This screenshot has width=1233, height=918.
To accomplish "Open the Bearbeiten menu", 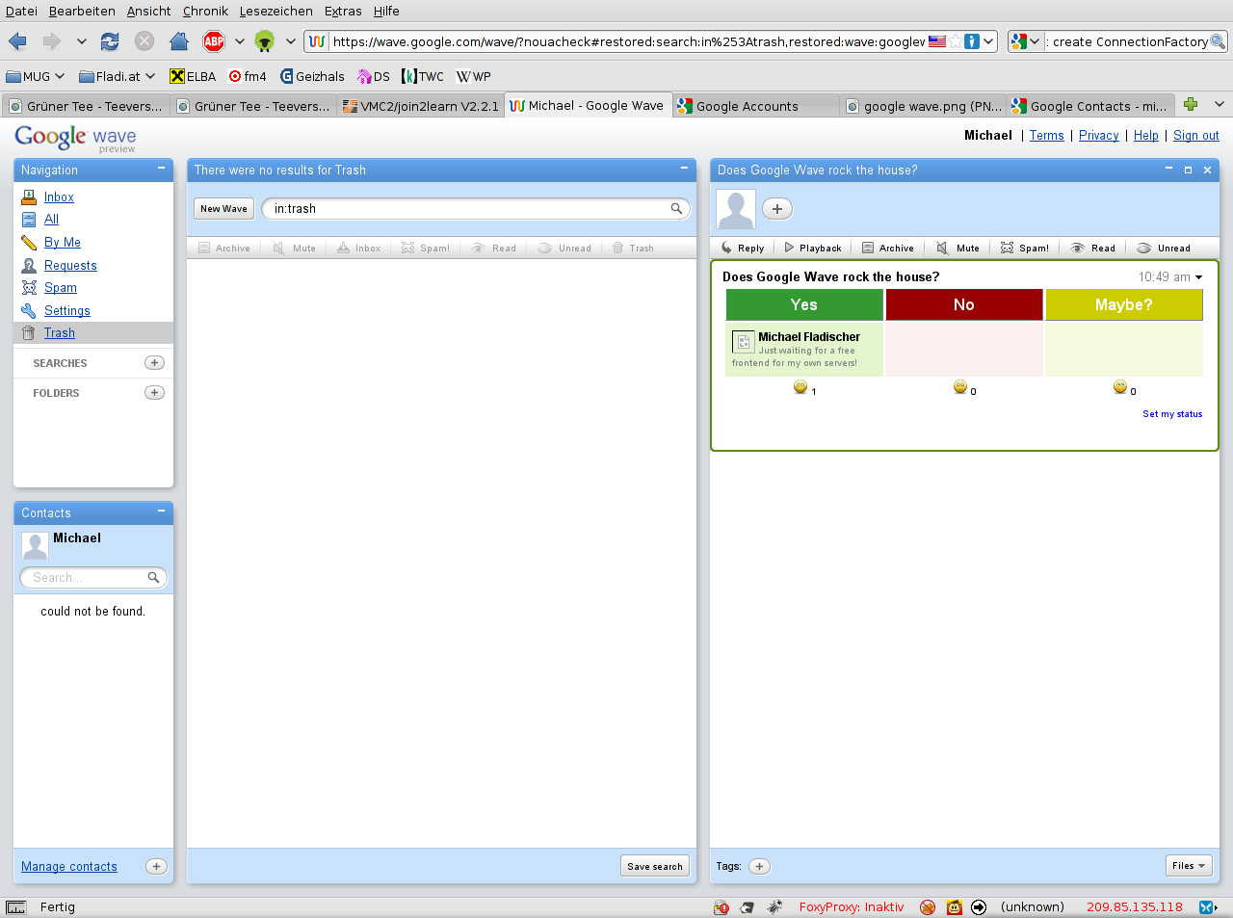I will [82, 11].
